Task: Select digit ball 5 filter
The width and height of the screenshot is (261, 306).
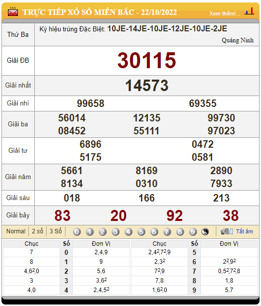Action: tap(141, 232)
